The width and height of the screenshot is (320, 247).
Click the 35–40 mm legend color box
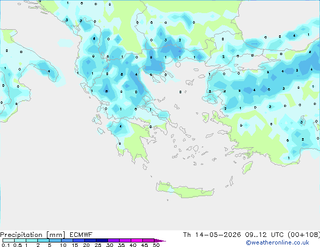click(125, 240)
